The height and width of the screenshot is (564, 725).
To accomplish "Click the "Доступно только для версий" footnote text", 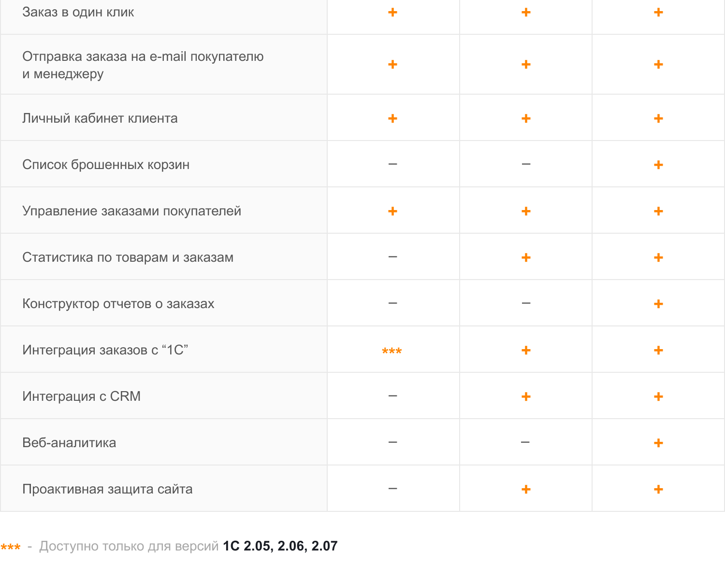I will pos(129,546).
